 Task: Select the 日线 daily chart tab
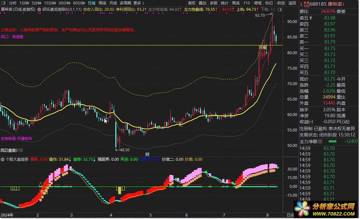(x=92, y=3)
